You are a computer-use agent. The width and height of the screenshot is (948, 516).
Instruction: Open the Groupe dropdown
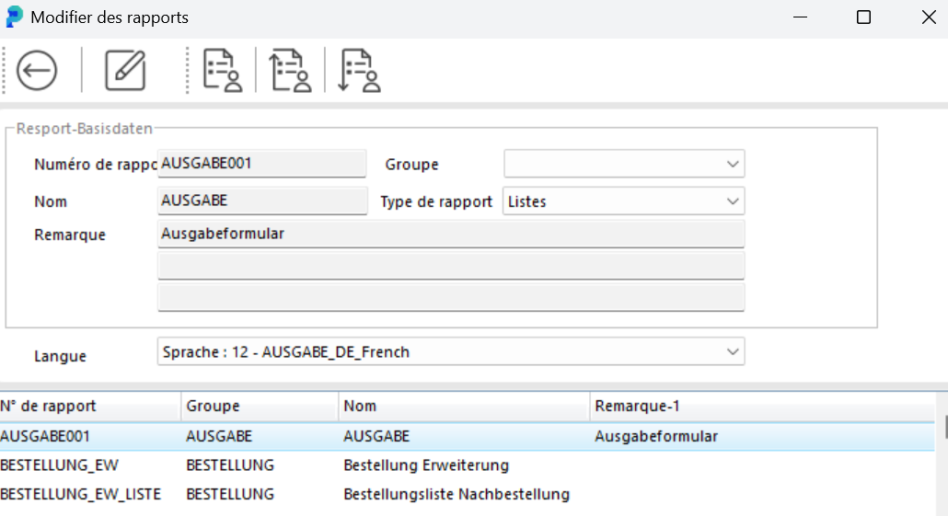(623, 165)
